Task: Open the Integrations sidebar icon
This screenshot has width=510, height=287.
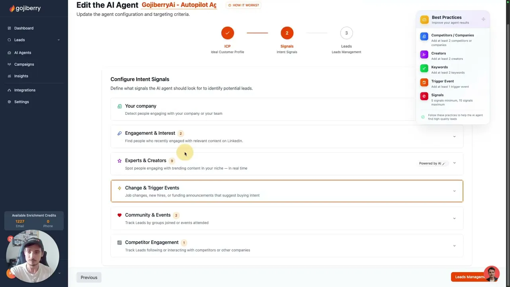Action: pos(9,90)
